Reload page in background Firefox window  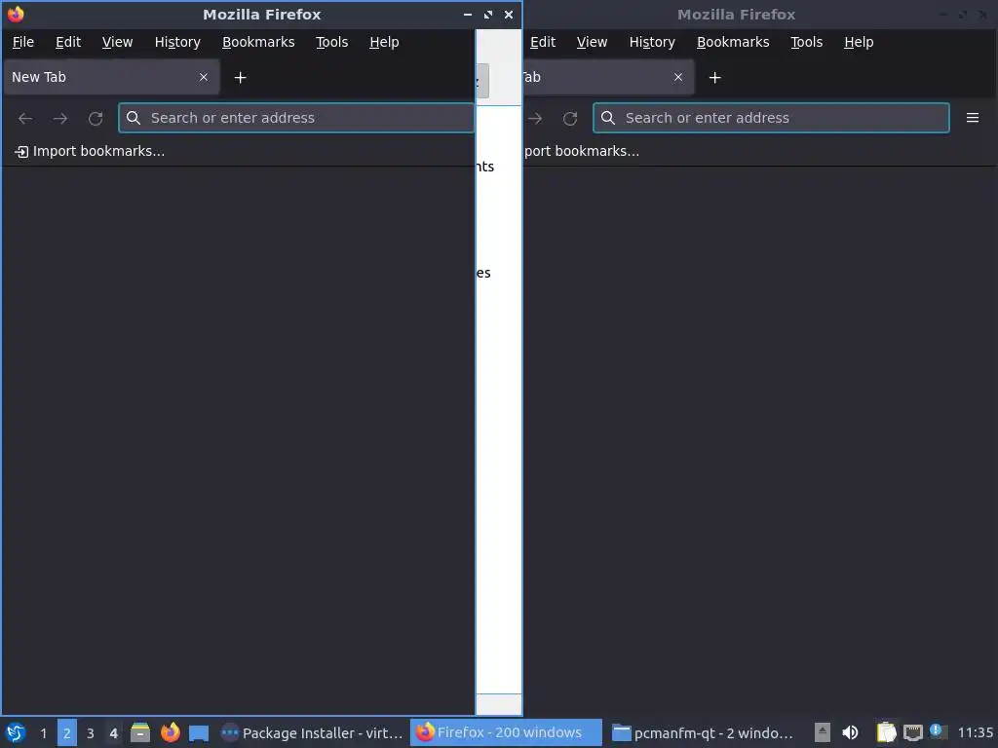click(570, 118)
